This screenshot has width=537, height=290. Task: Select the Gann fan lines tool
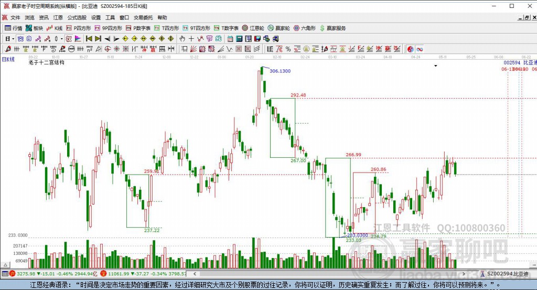click(x=193, y=49)
